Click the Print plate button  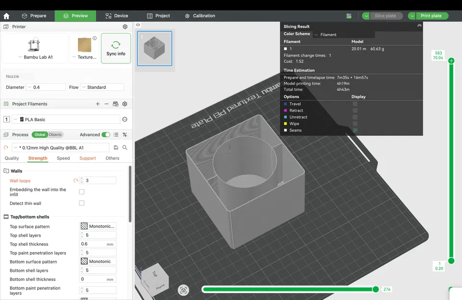pos(431,16)
